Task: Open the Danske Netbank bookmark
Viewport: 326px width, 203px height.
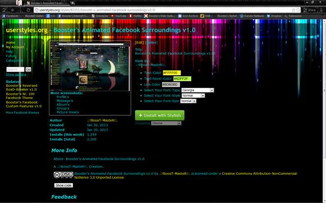Action: tap(252, 16)
